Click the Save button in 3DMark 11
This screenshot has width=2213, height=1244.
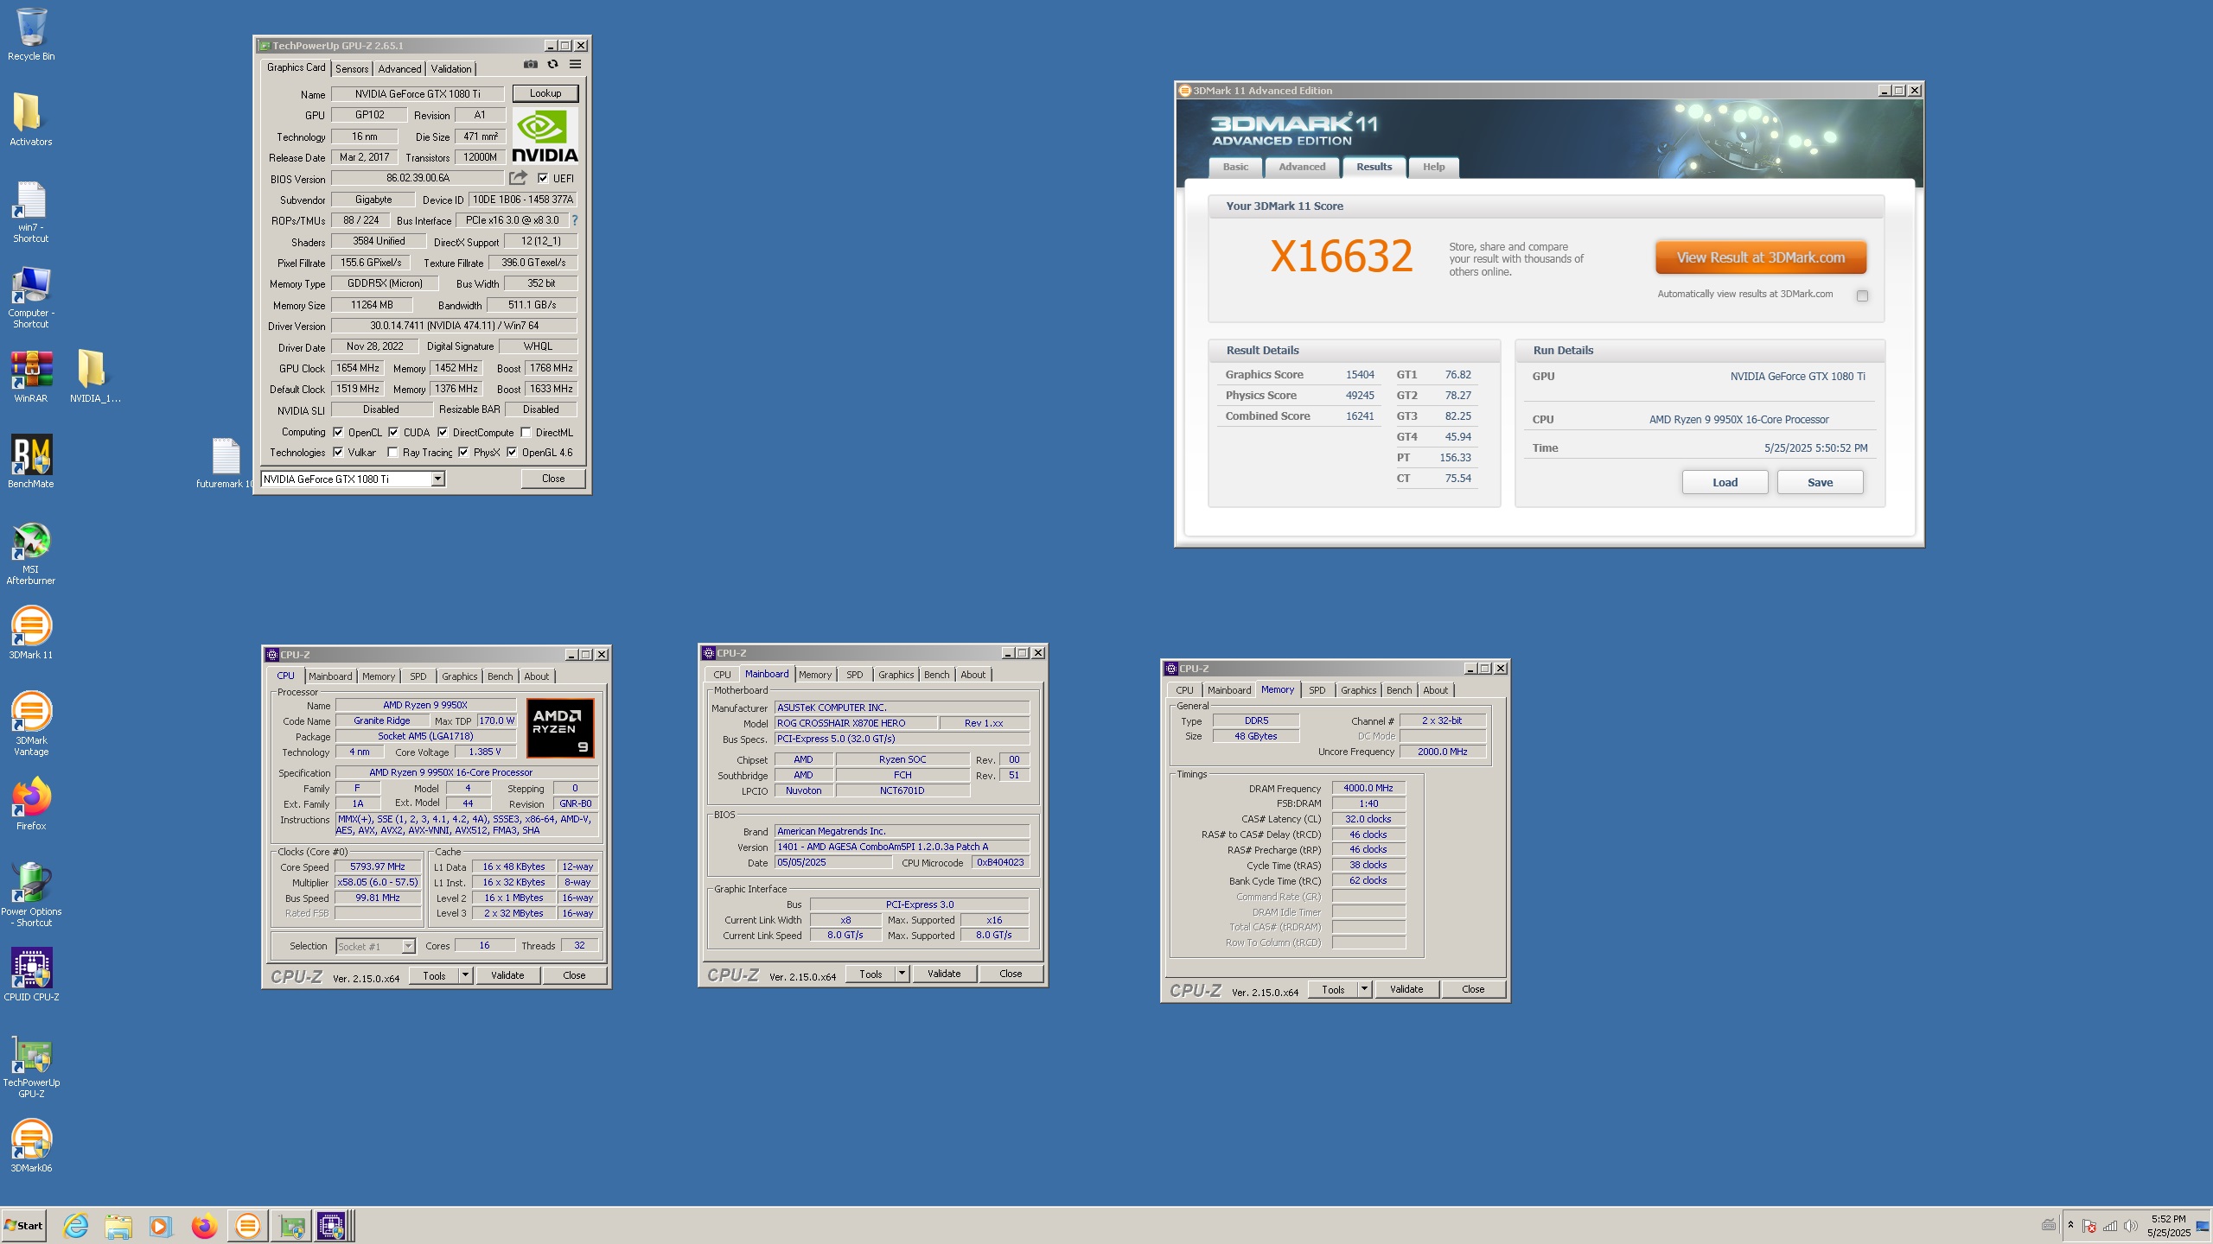pyautogui.click(x=1820, y=482)
